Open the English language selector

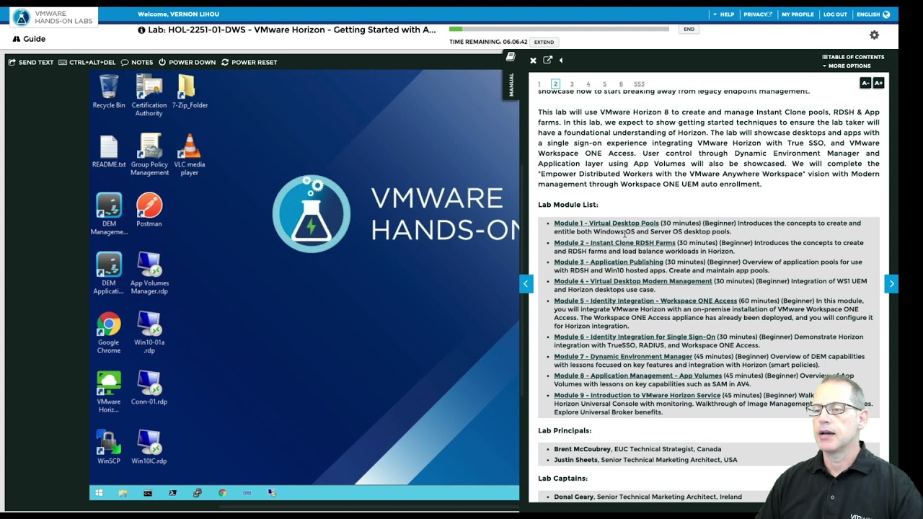pyautogui.click(x=872, y=14)
